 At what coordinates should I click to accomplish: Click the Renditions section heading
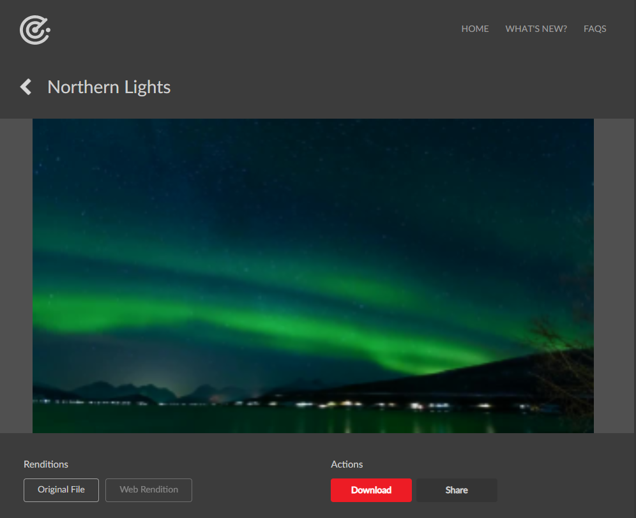[46, 464]
